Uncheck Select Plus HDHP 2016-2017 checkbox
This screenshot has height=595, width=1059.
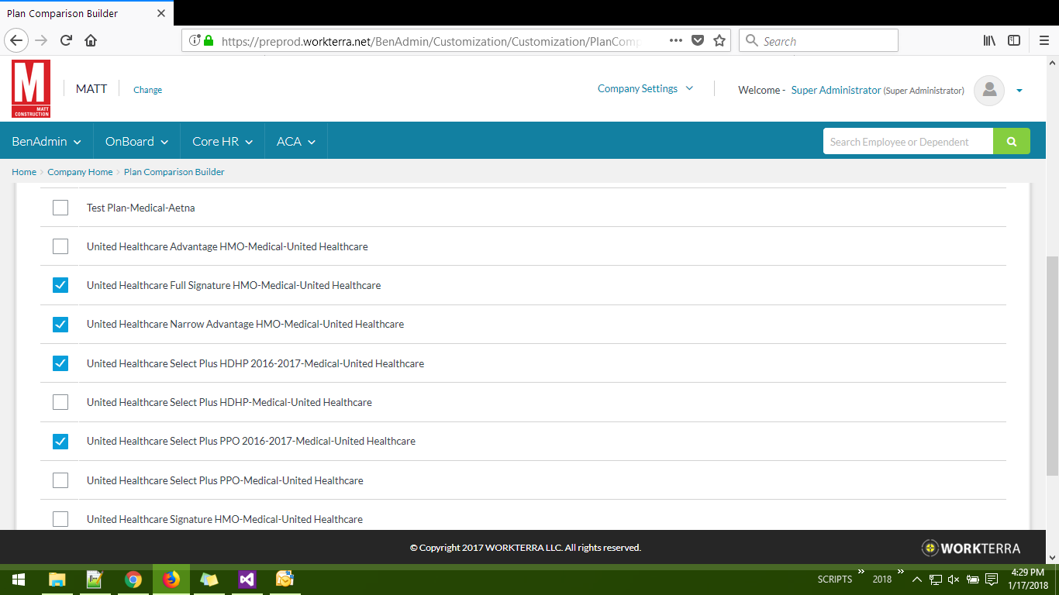point(60,363)
